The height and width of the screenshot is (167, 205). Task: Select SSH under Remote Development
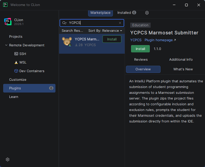pyautogui.click(x=23, y=54)
